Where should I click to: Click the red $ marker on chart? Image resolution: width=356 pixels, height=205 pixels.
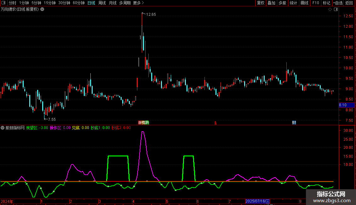click(215, 123)
